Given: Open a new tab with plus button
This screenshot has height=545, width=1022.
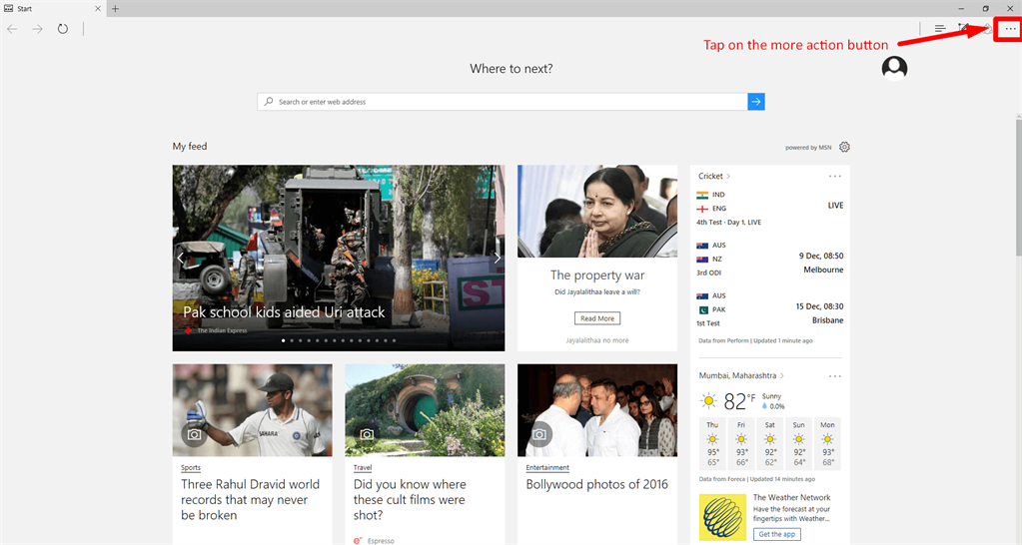Looking at the screenshot, I should pyautogui.click(x=115, y=8).
